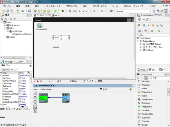Click the Pause icon in debug toolbar
The height and width of the screenshot is (127, 170).
coord(70,11)
